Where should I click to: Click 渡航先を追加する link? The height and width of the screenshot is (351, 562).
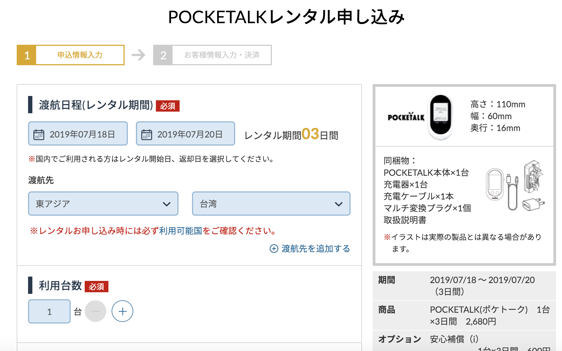coord(316,249)
